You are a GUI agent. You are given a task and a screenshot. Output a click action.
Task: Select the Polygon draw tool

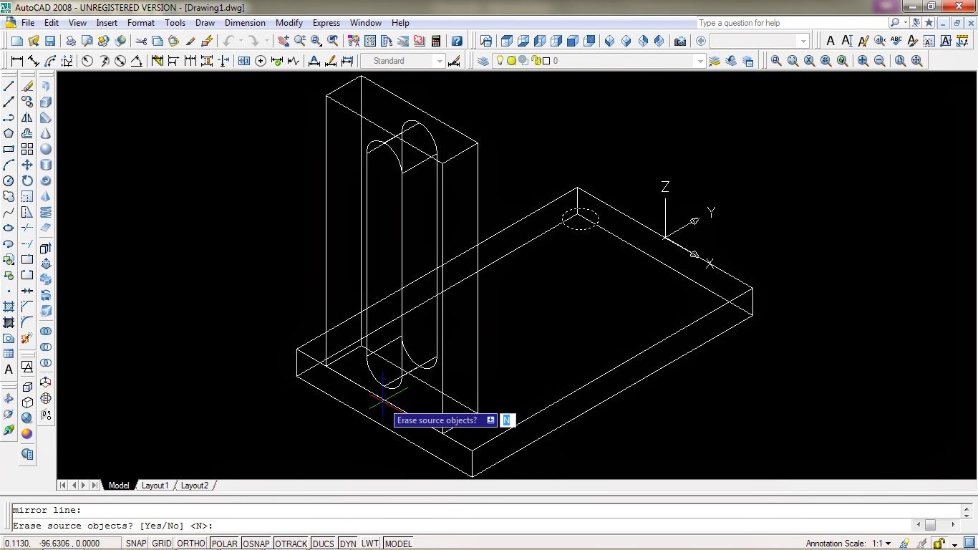tap(9, 133)
